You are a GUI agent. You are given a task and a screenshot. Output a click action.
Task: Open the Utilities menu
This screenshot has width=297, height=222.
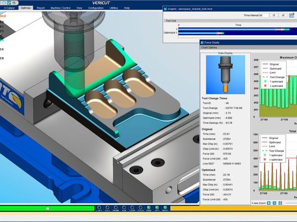tap(114, 8)
